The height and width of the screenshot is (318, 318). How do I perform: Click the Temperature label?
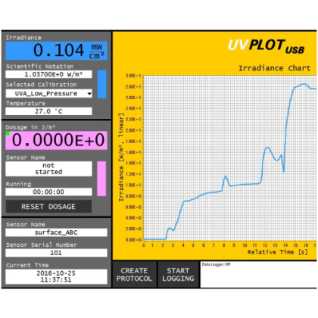(26, 104)
